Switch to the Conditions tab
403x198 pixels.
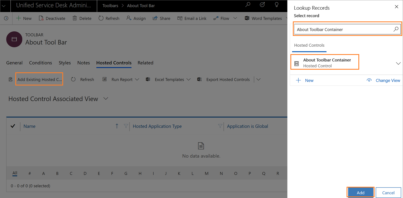pyautogui.click(x=41, y=63)
